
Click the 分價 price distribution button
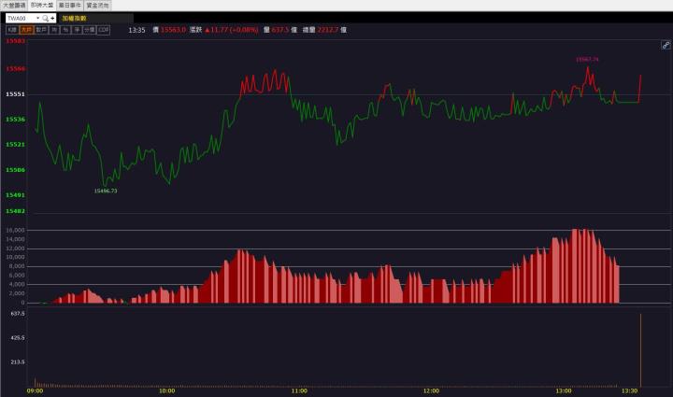pos(90,30)
